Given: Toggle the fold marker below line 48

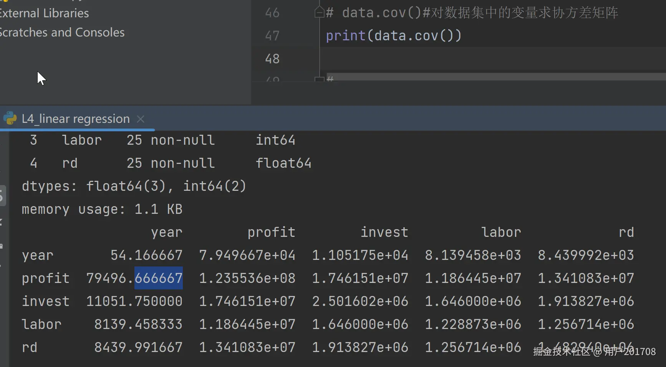Looking at the screenshot, I should point(319,79).
